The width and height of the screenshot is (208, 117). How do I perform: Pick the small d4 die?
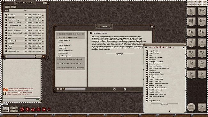pos(49,109)
